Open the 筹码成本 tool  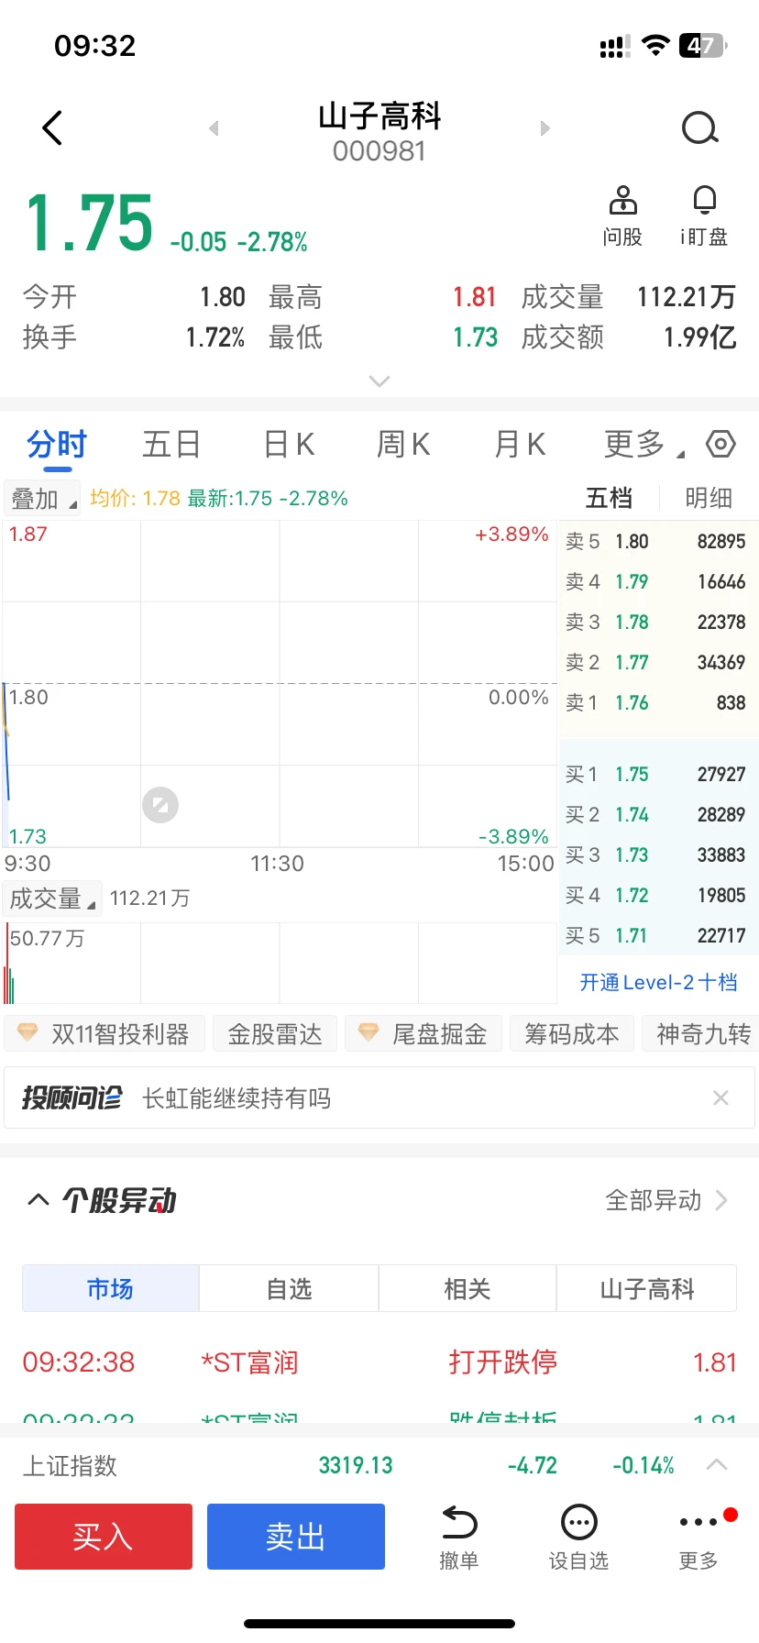572,1033
